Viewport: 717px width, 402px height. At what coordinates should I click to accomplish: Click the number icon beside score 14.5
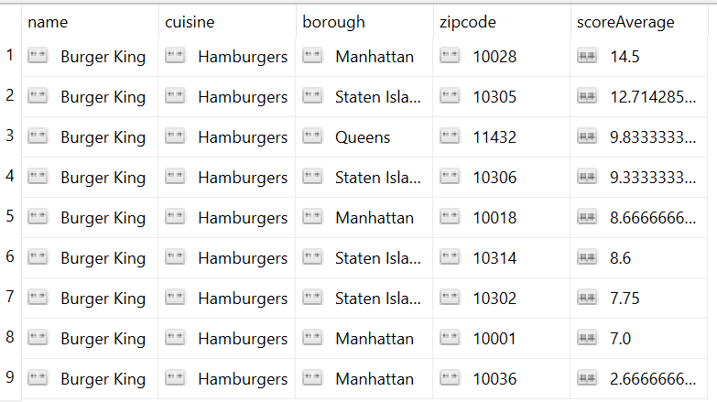coord(587,57)
